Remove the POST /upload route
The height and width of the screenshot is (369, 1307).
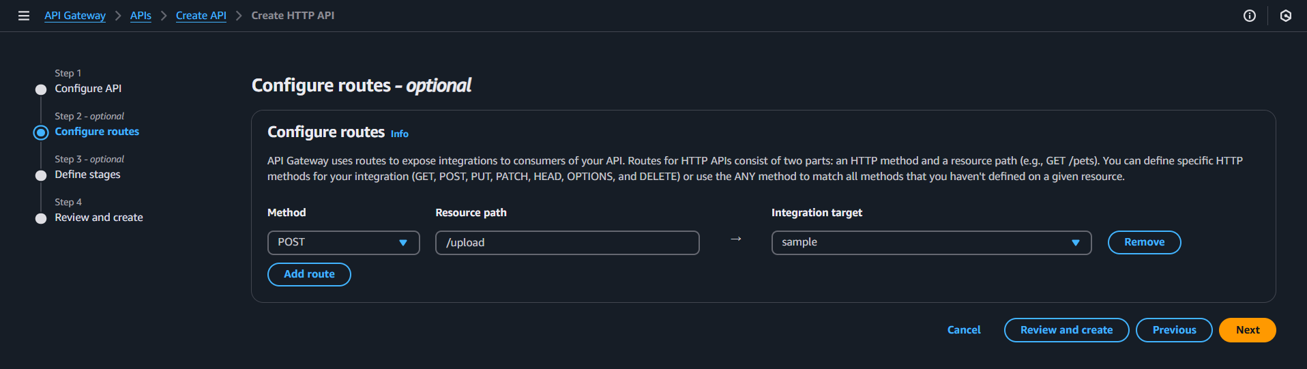point(1145,242)
